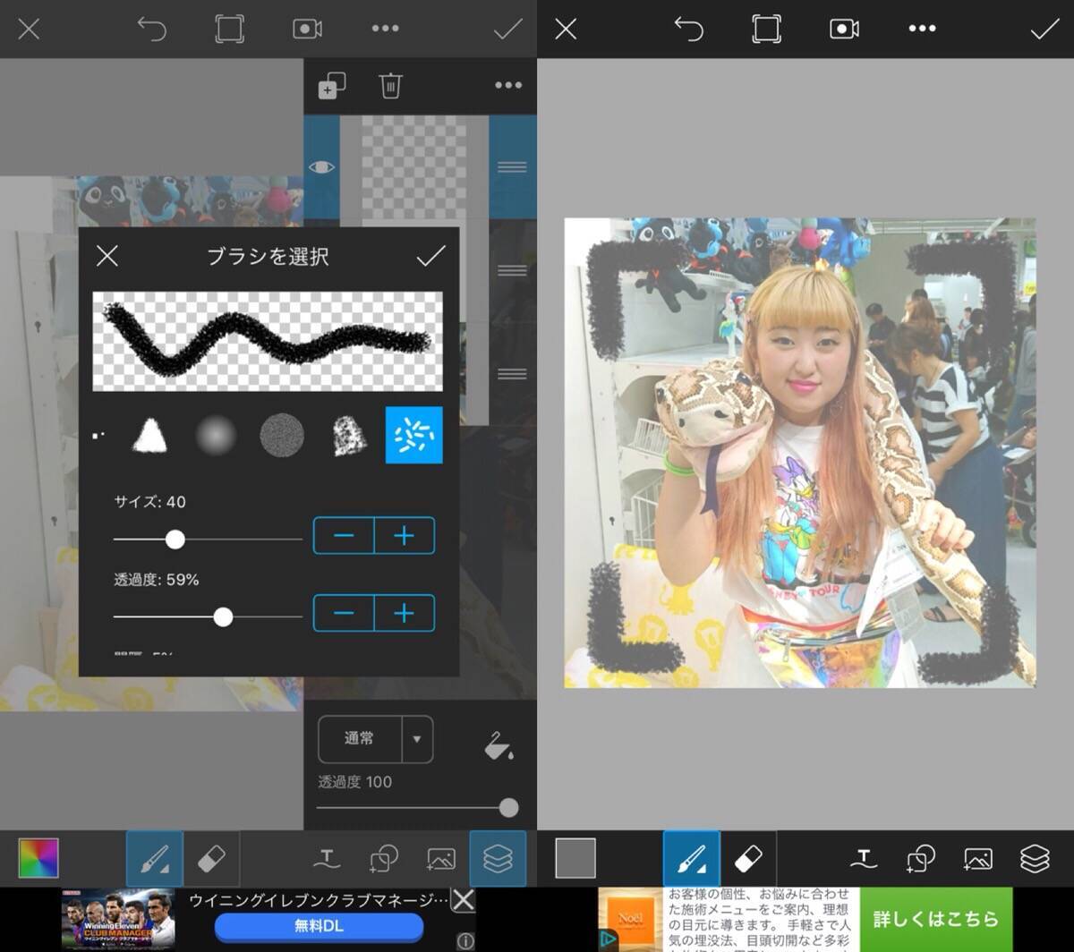Delete layer using trash can icon
The height and width of the screenshot is (952, 1074).
click(x=390, y=86)
